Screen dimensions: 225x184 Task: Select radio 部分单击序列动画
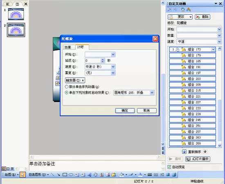point(67,87)
